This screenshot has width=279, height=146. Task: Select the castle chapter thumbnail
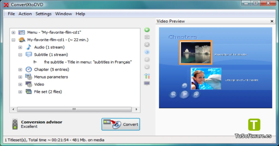[196, 52]
